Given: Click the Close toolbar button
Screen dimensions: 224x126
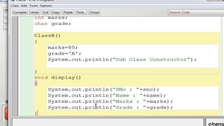Looking at the screenshot, I should tap(94, 12).
